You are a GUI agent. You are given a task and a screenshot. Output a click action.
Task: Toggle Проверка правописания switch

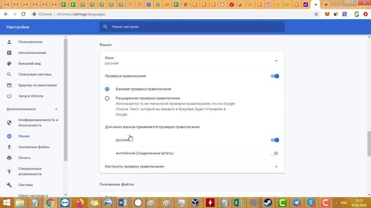click(275, 76)
